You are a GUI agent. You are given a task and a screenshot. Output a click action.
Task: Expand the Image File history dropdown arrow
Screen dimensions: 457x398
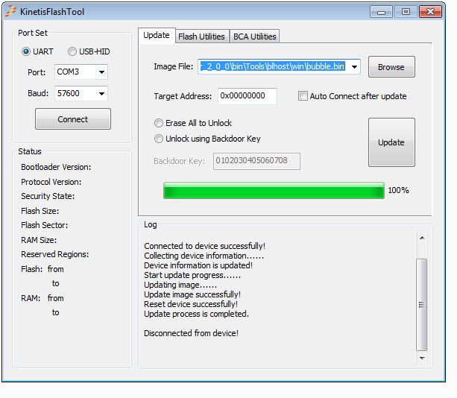(x=354, y=67)
